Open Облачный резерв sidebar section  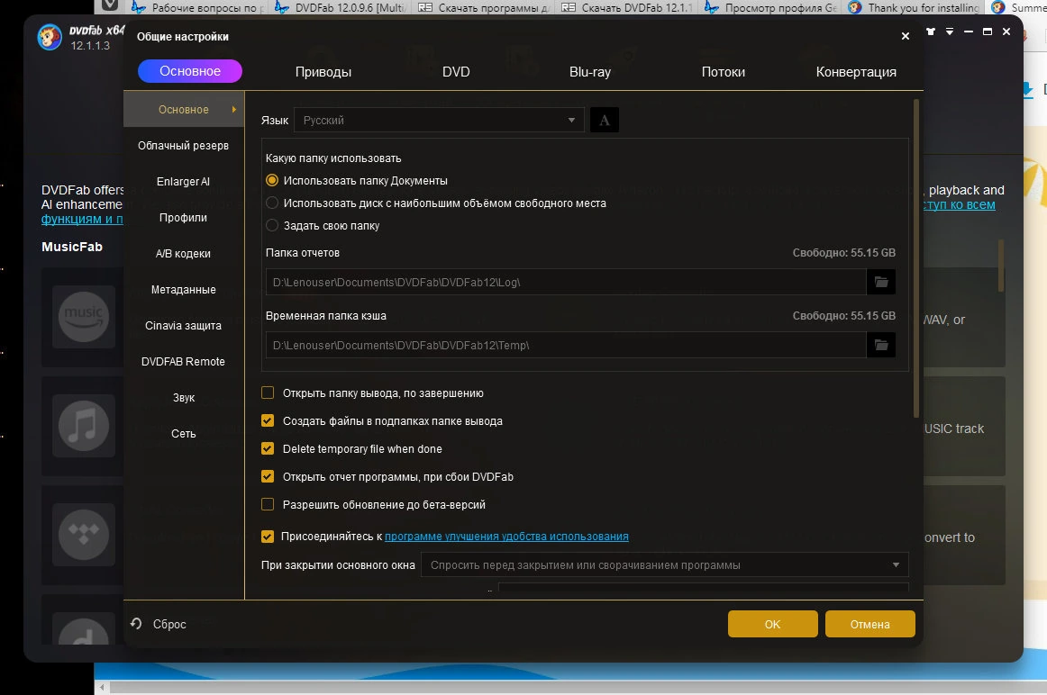pos(184,146)
